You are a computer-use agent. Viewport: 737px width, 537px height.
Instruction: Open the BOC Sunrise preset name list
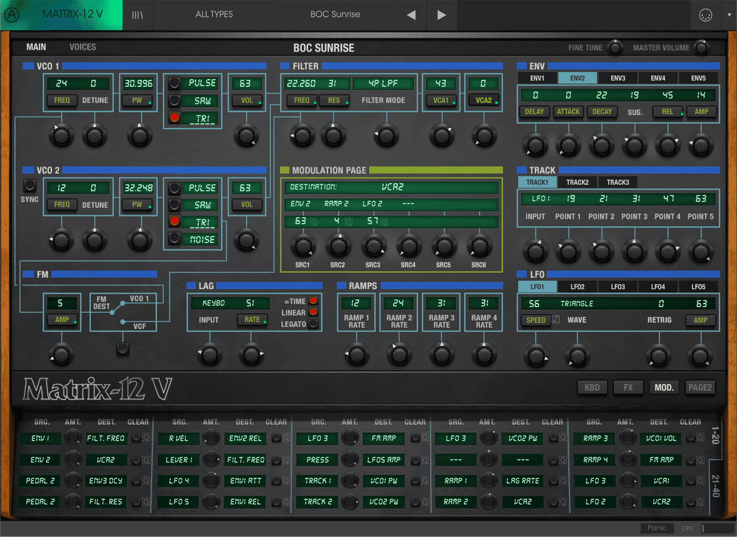pyautogui.click(x=335, y=15)
